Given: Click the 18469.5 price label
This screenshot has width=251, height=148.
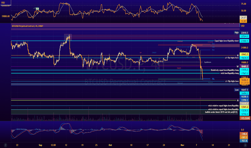Looking at the screenshot, I should click(x=245, y=66).
